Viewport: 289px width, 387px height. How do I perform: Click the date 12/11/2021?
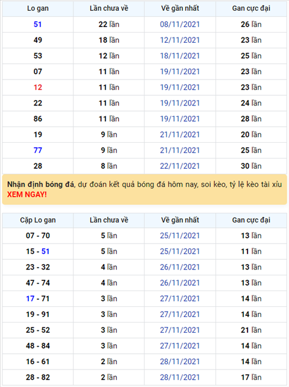pyautogui.click(x=180, y=40)
